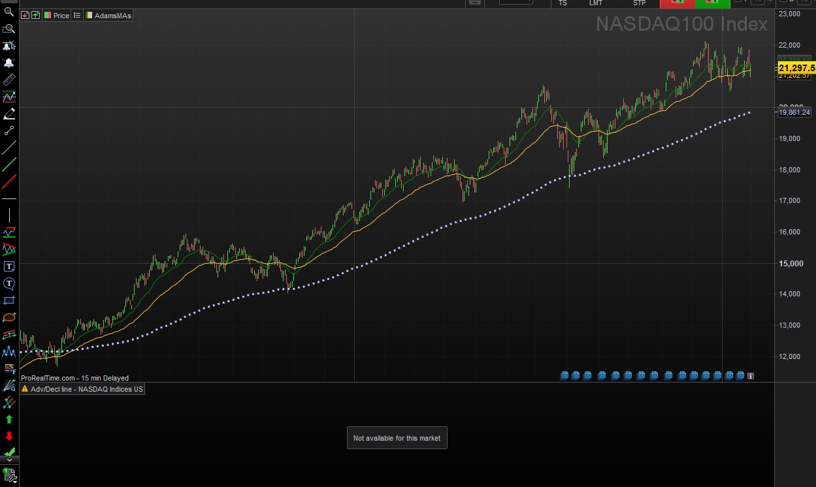Click the current price label 21,297.5

(x=796, y=68)
